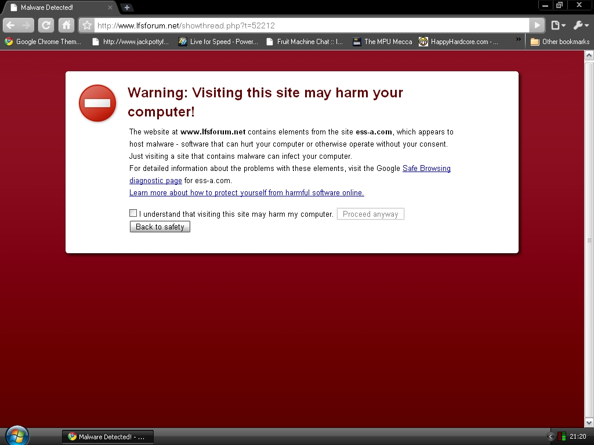Click the browser Back arrow button
This screenshot has width=594, height=445.
[10, 25]
